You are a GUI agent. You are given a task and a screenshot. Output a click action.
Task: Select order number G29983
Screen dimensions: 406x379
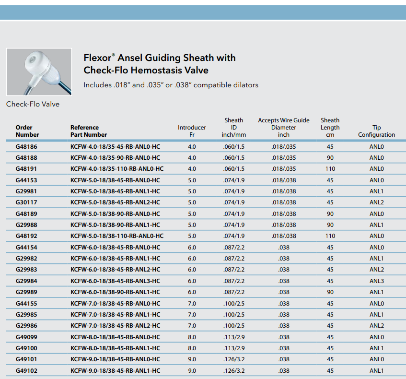pos(26,269)
